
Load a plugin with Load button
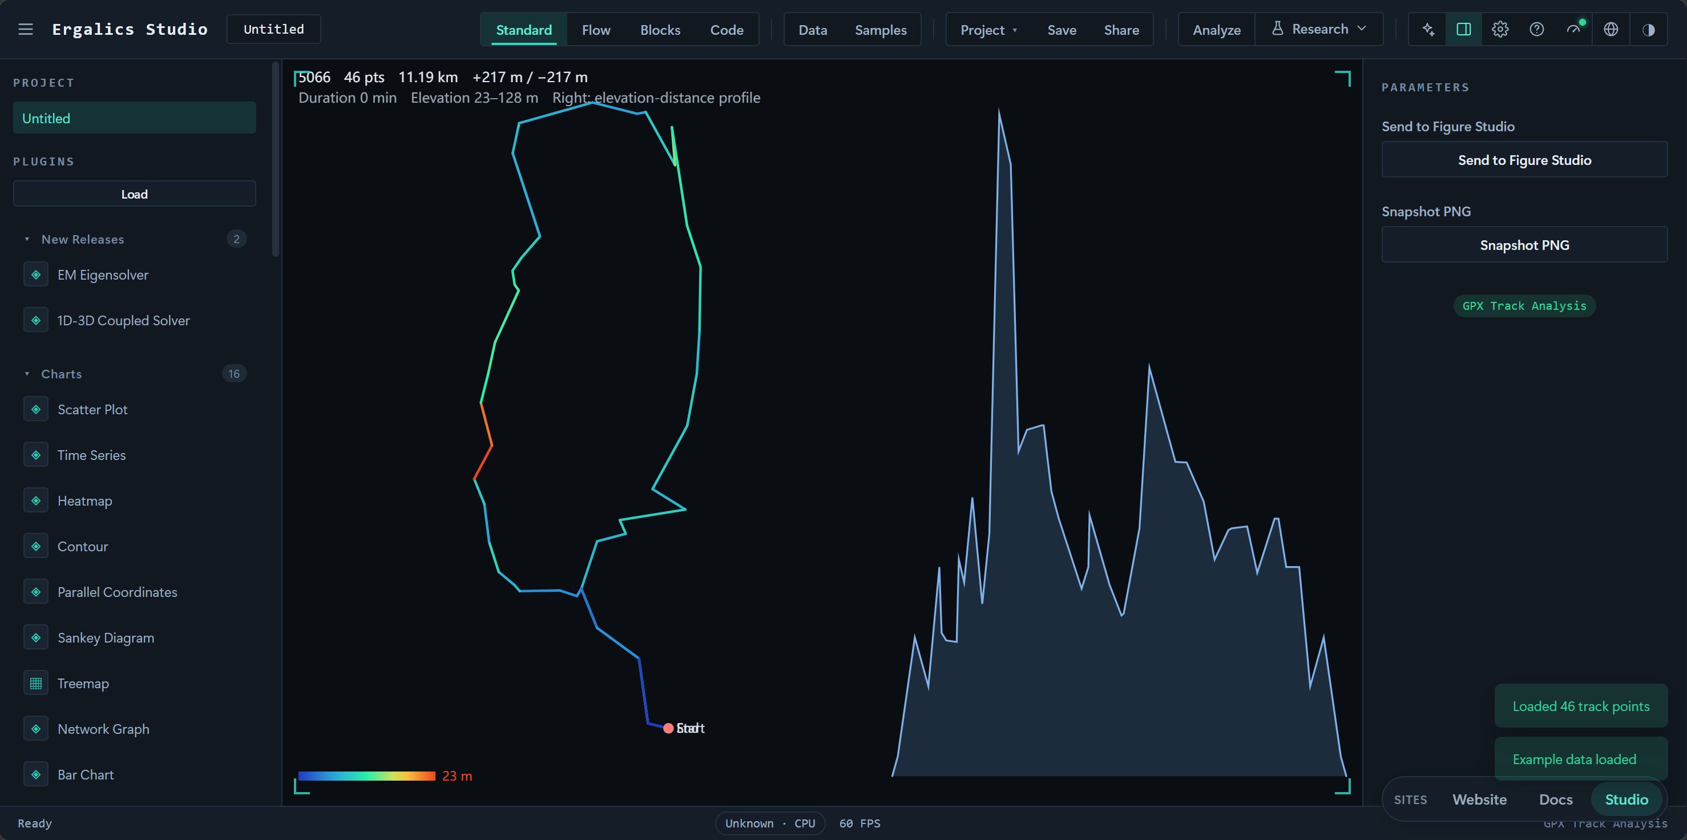[134, 194]
